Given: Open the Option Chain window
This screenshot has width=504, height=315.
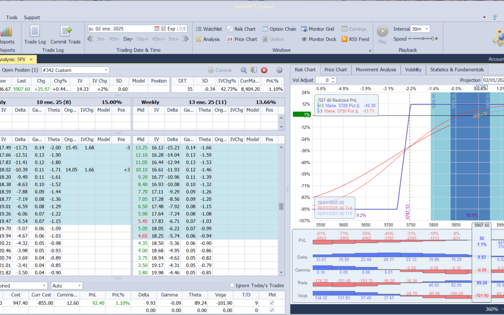Looking at the screenshot, I should coord(279,29).
